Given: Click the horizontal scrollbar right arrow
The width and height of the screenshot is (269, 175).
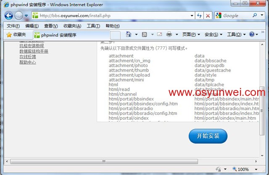Looking at the screenshot, I should (256, 161).
